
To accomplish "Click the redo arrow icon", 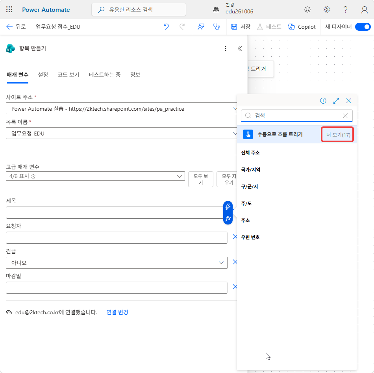I will point(182,27).
